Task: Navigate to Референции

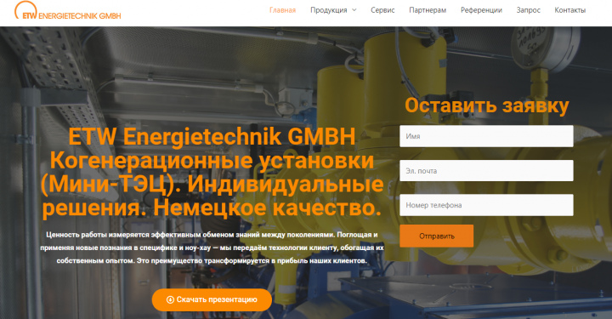Action: coord(481,10)
